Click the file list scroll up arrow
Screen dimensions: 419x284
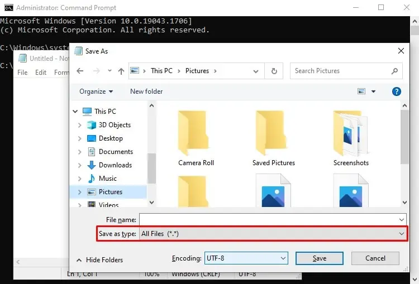404,105
